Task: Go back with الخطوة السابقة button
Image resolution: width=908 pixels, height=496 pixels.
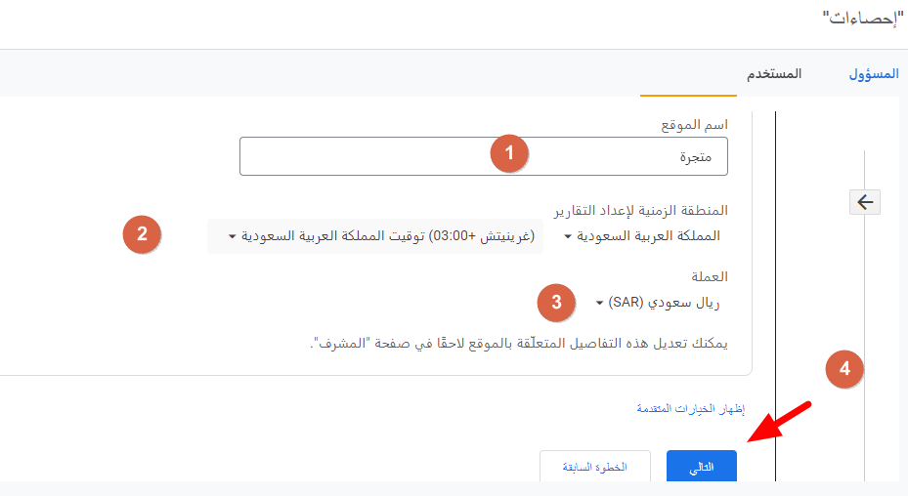Action: click(594, 467)
